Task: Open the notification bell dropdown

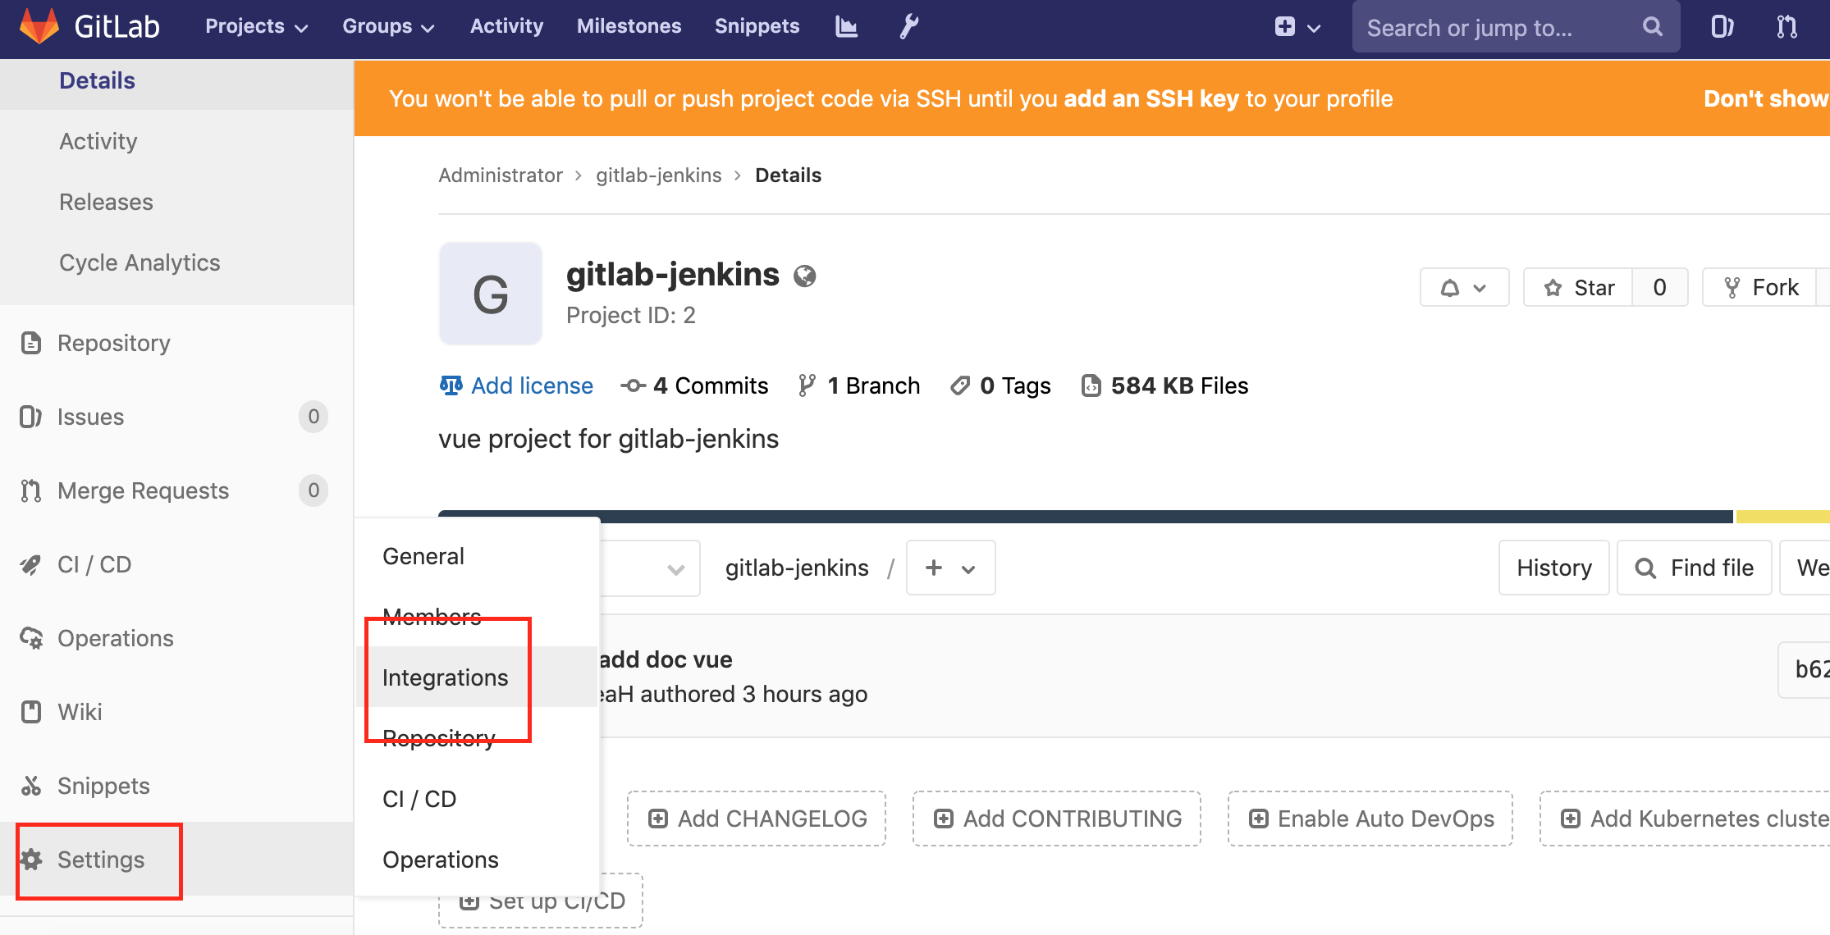Action: click(x=1464, y=287)
